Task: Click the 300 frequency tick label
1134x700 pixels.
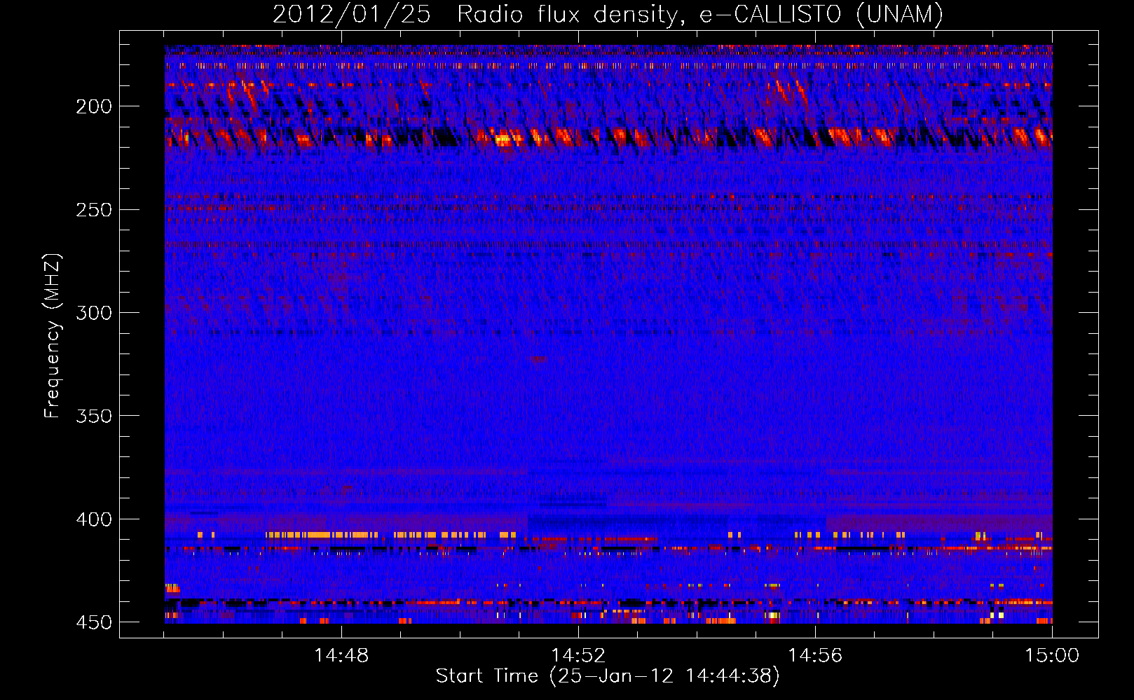Action: pyautogui.click(x=94, y=313)
